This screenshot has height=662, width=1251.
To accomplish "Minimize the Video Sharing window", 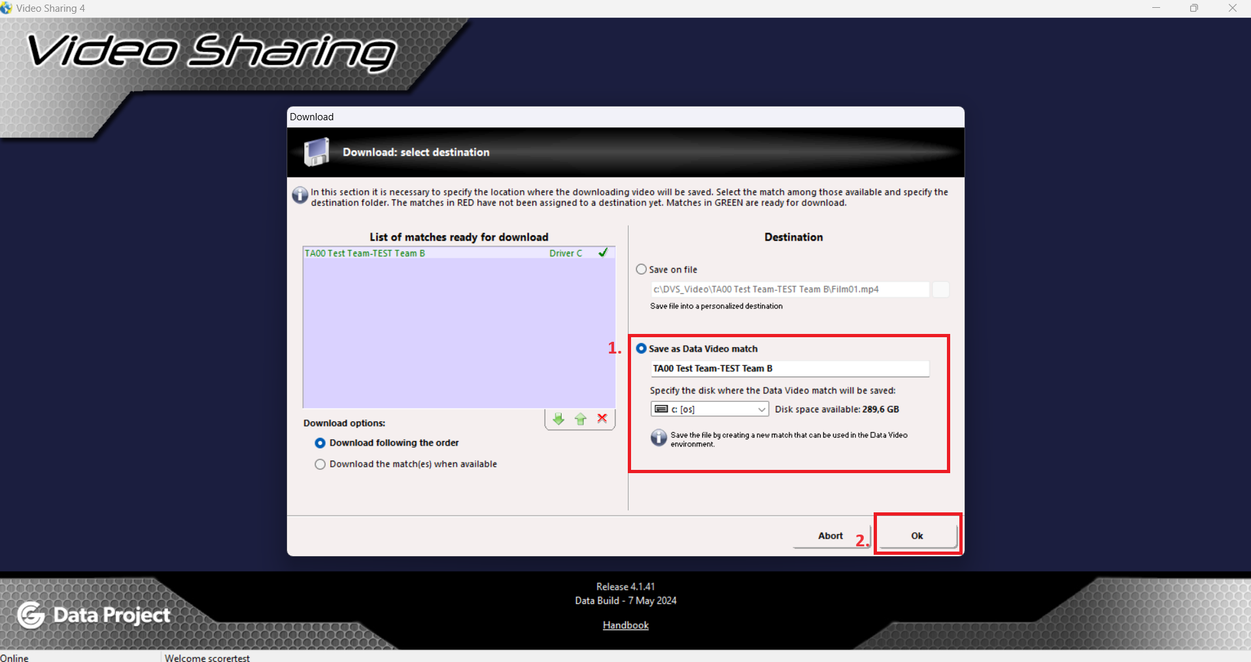I will click(x=1156, y=8).
